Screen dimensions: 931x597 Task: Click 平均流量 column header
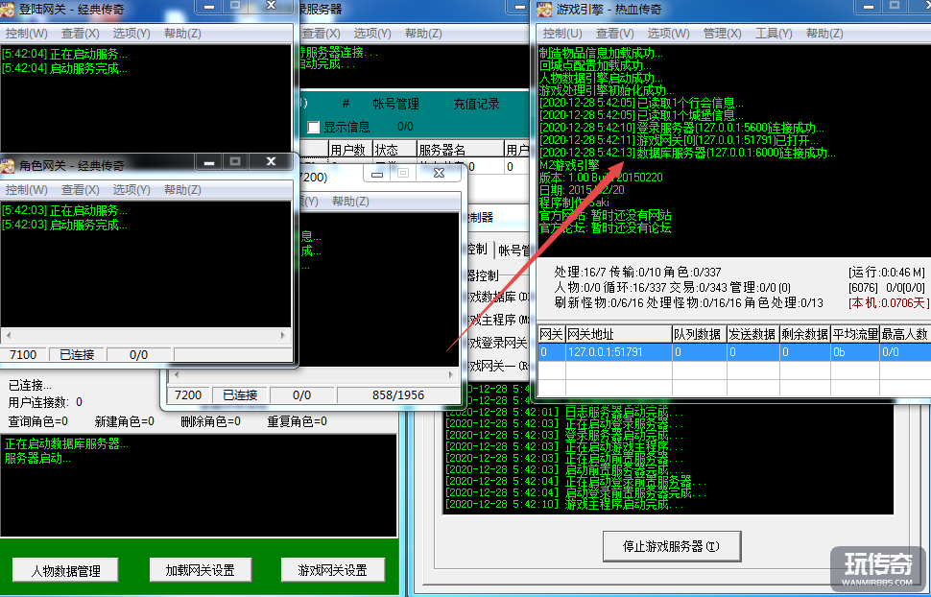pos(854,334)
